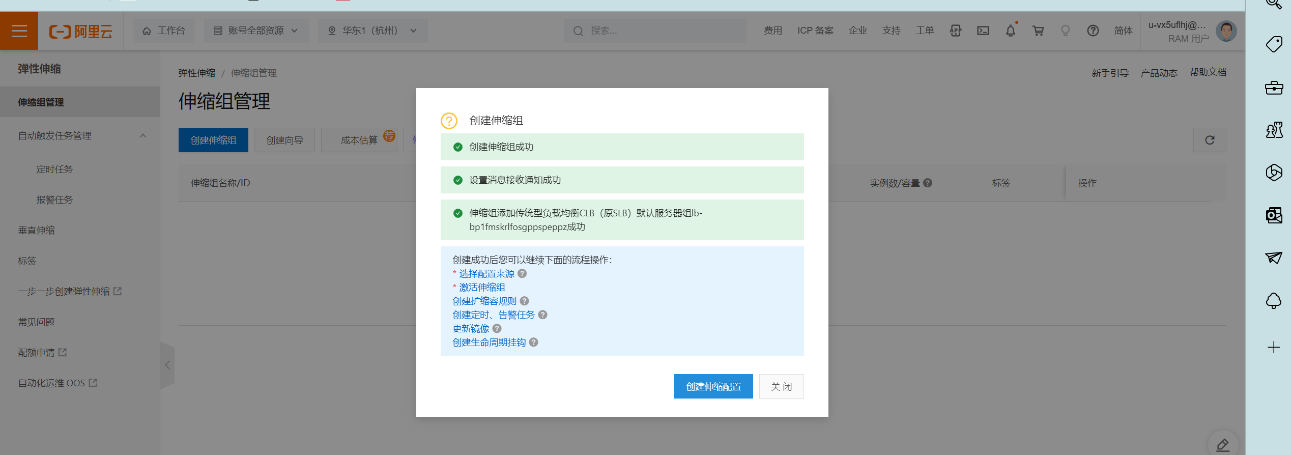
Task: Click the 创建向导 button
Action: [x=284, y=140]
